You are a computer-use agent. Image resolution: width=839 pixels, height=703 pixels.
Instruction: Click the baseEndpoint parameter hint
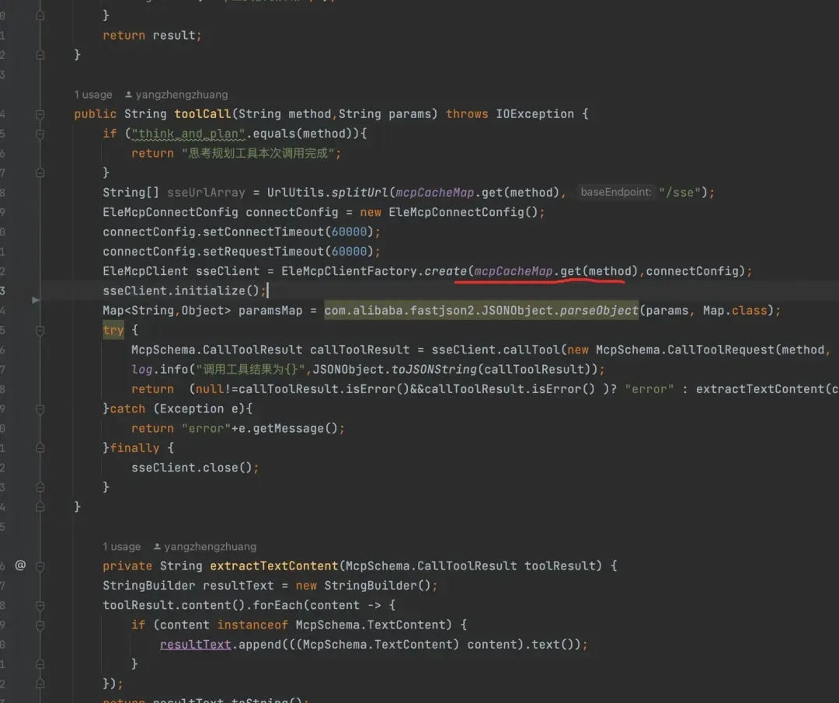tap(616, 192)
